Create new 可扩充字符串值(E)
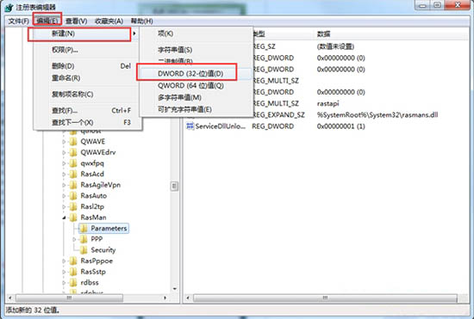 click(196, 109)
